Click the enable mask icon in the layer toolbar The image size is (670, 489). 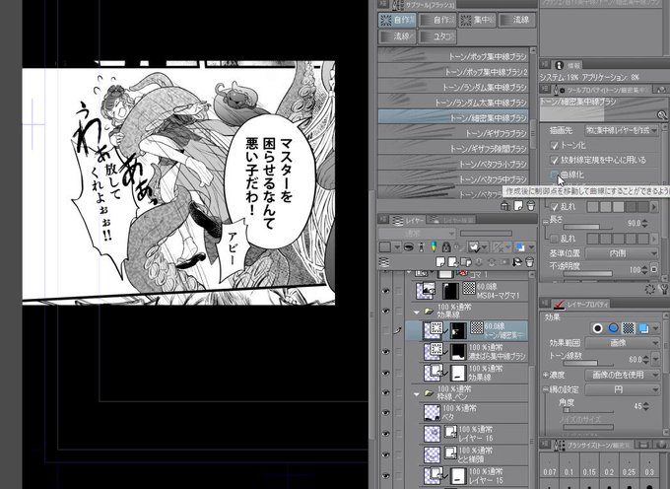click(474, 246)
